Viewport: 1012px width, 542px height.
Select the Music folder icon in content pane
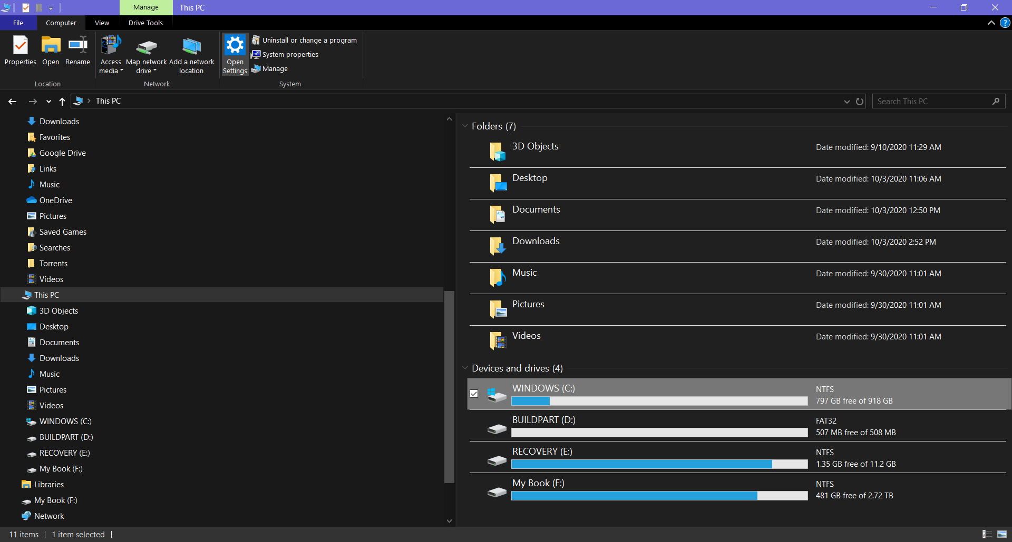click(498, 278)
